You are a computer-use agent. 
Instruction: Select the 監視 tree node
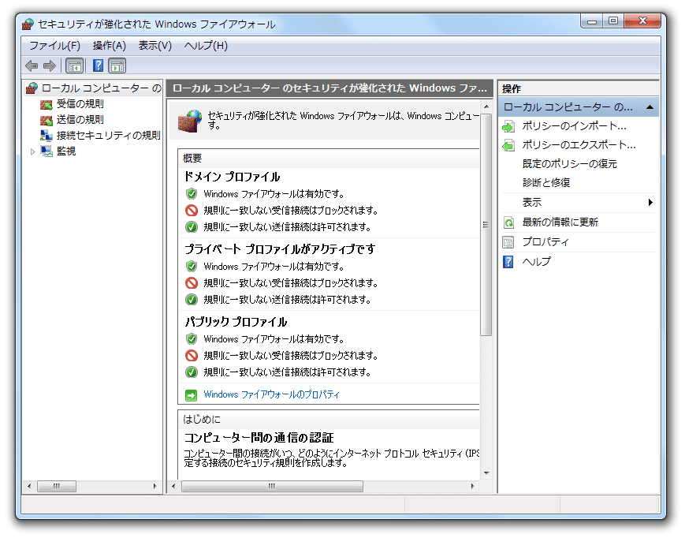(66, 151)
